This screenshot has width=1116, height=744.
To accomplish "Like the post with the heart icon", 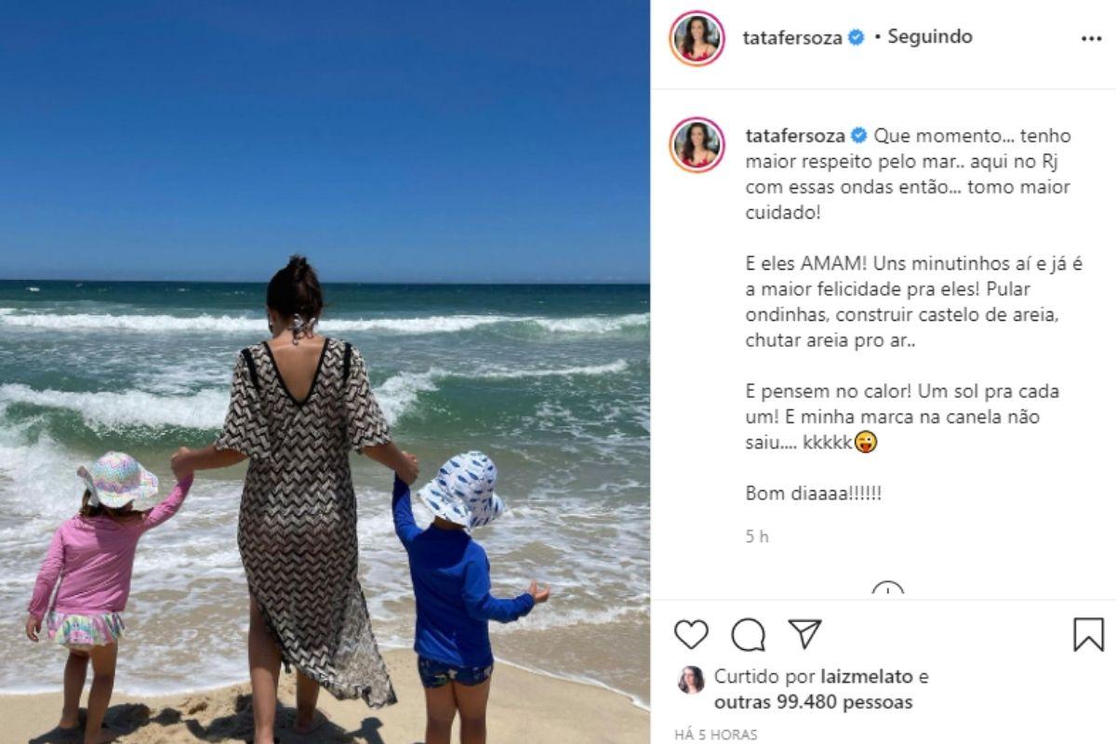I will [691, 634].
